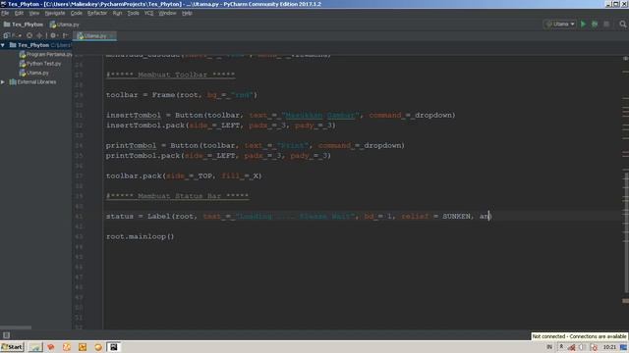Click Tes_Phyton breadcrumb in navigation bar
This screenshot has height=353, width=629.
click(x=24, y=25)
